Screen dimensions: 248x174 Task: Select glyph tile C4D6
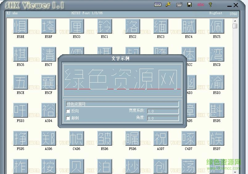click(76, 138)
